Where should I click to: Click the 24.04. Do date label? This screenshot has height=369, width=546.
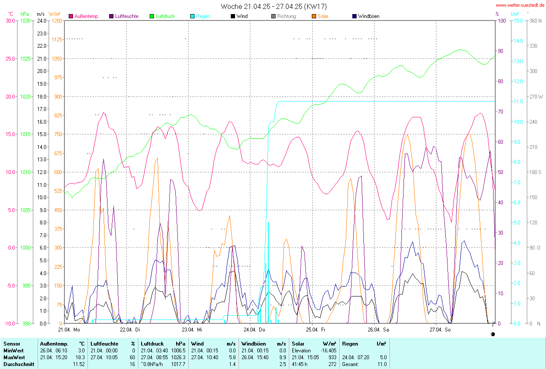255,330
